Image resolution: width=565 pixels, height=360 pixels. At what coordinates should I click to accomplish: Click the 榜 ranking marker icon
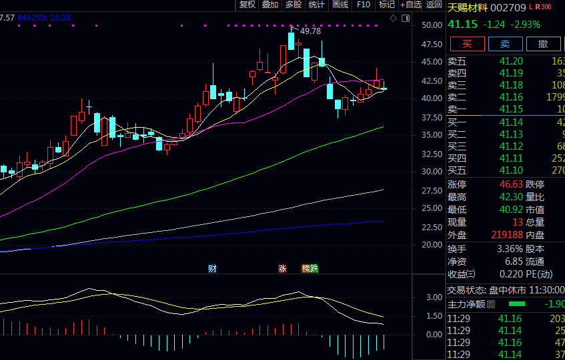(306, 268)
